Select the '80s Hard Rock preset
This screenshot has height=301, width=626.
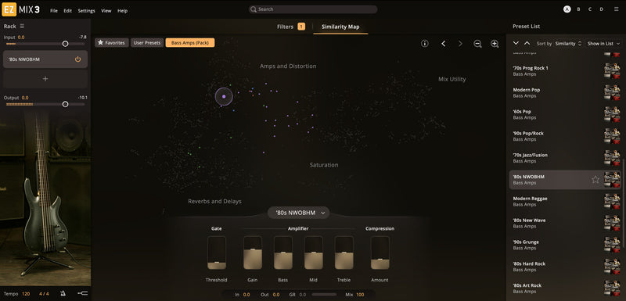(564, 267)
